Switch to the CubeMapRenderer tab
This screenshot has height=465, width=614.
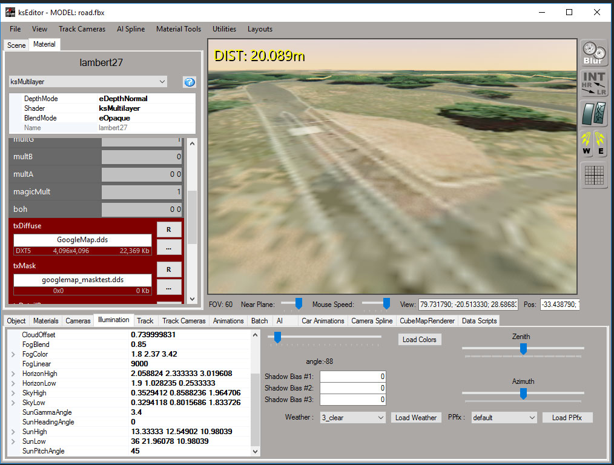coord(427,321)
